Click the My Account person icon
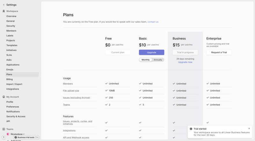The width and height of the screenshot is (255, 141). coord(4,97)
